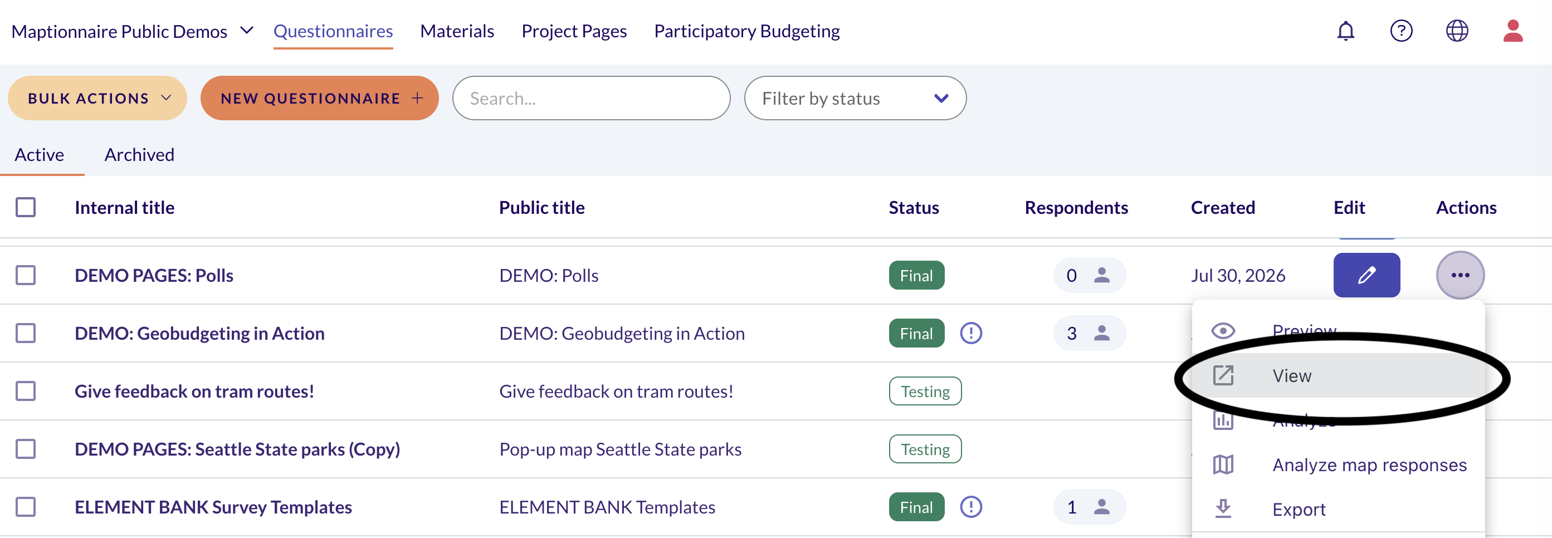Check the Seattle State parks (Copy) row
The height and width of the screenshot is (538, 1552).
pyautogui.click(x=25, y=449)
